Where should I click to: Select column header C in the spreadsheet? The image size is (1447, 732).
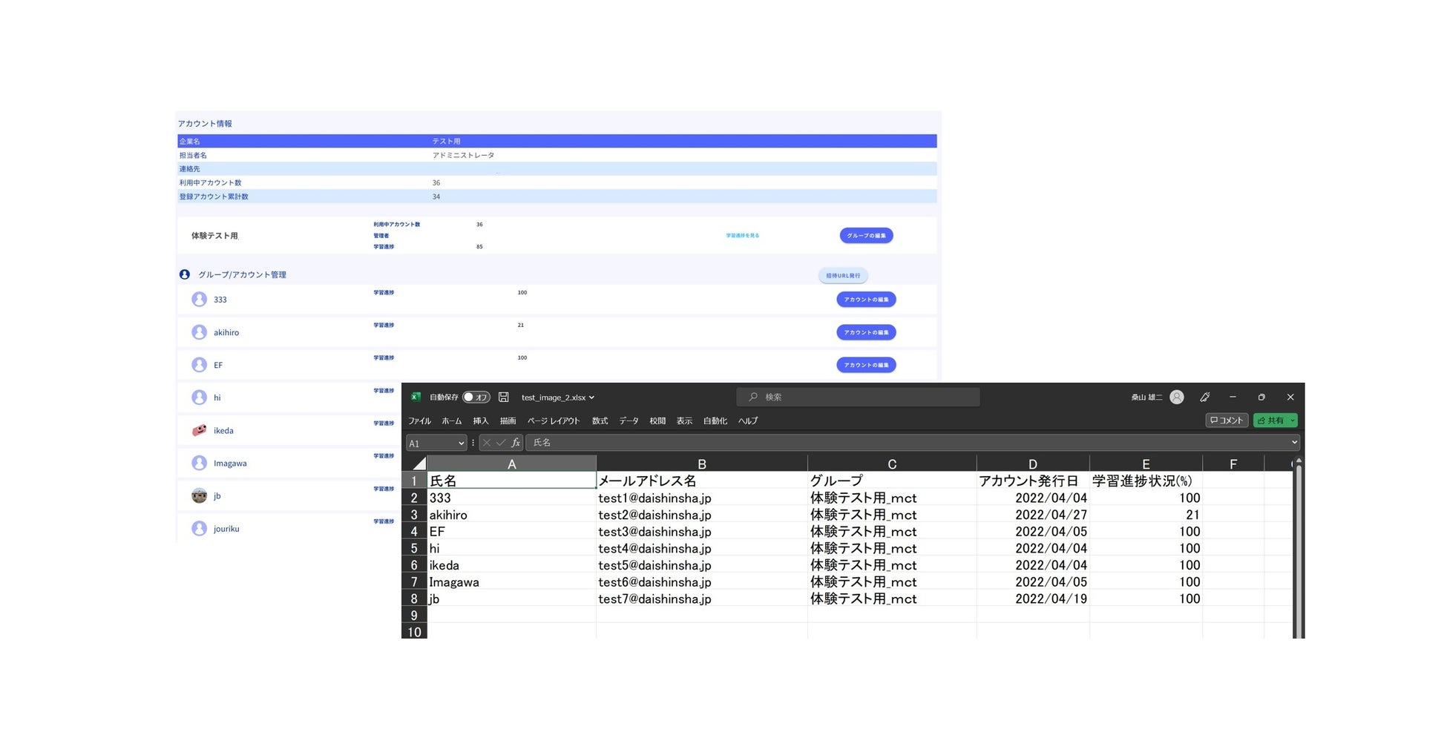click(892, 464)
